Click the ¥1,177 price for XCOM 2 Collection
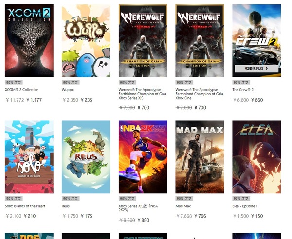292x239 pixels. click(34, 100)
